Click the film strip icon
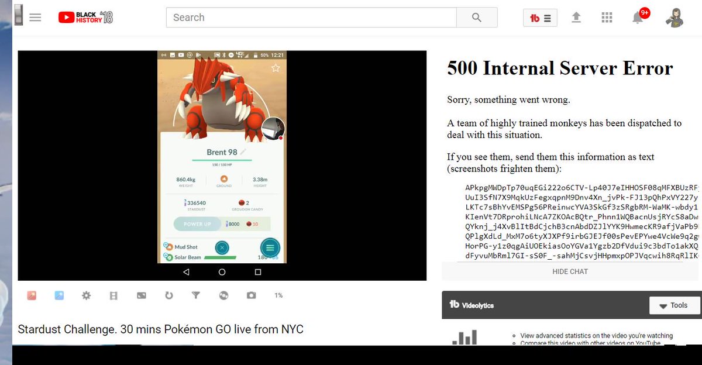 [113, 295]
